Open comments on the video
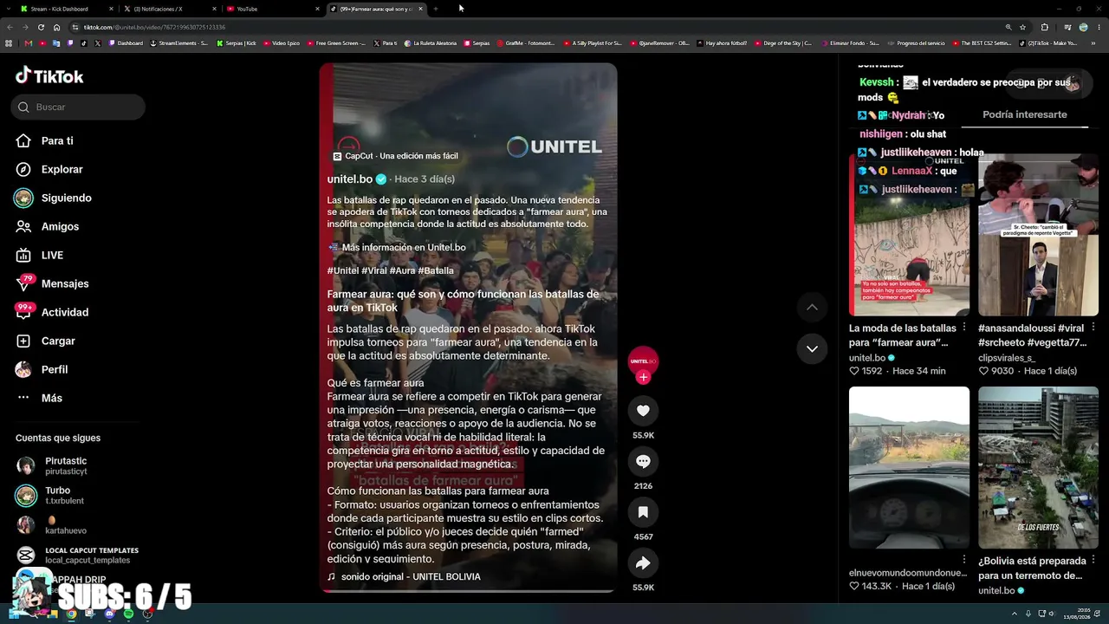This screenshot has width=1109, height=624. click(643, 462)
